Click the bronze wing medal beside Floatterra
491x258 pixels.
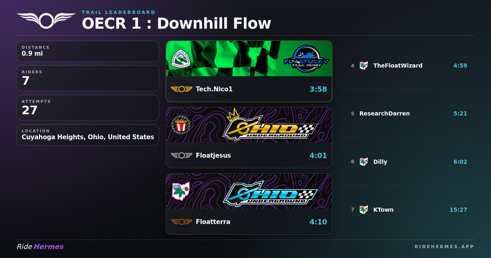pos(181,222)
